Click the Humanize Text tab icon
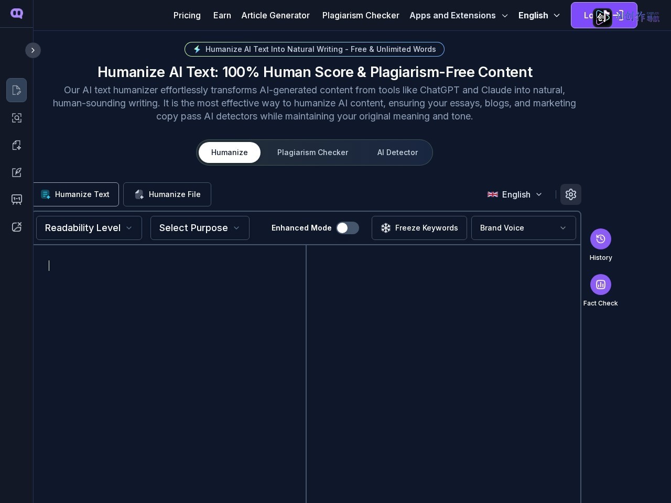The width and height of the screenshot is (671, 503). click(46, 194)
